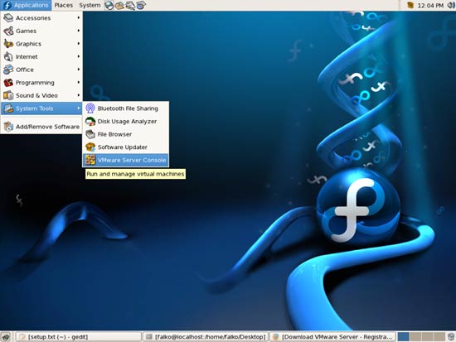Open VMware Server Console from System Tools
This screenshot has width=456, height=342.
126,160
